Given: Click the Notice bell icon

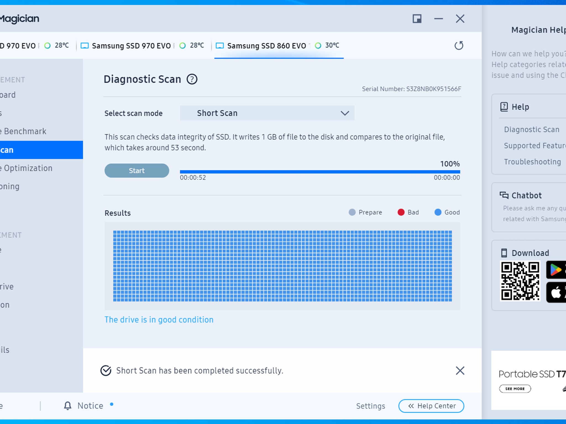Looking at the screenshot, I should click(68, 406).
